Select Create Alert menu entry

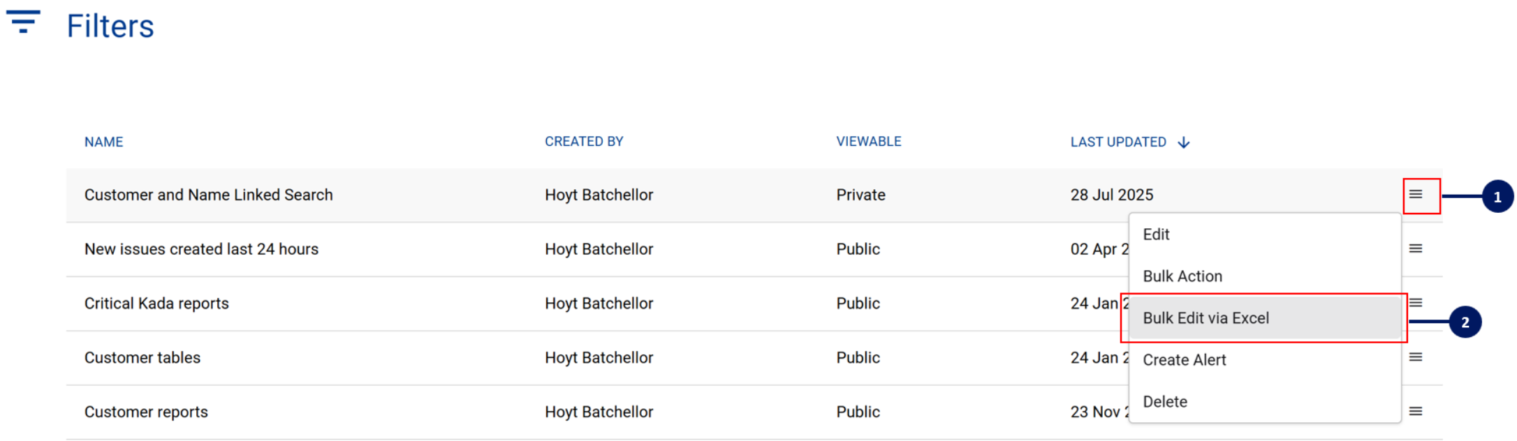(1264, 360)
